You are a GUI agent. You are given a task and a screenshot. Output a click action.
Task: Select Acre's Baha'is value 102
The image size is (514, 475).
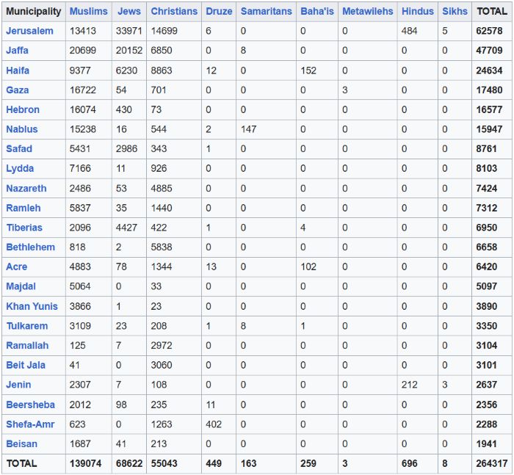(308, 266)
